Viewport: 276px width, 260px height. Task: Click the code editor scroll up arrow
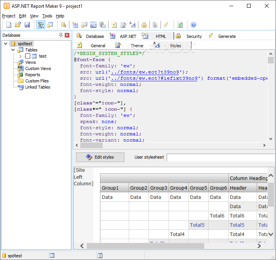pyautogui.click(x=271, y=54)
